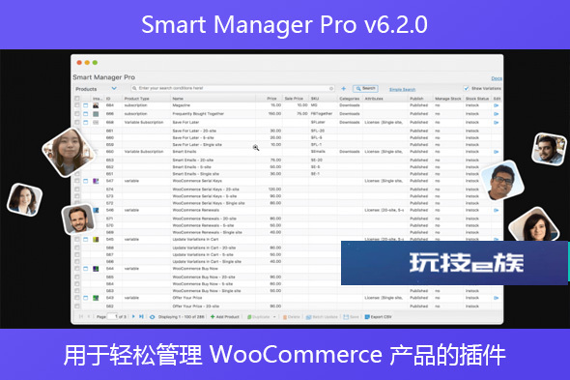Click window icon on product 666 row
570x380 pixels.
[86, 114]
